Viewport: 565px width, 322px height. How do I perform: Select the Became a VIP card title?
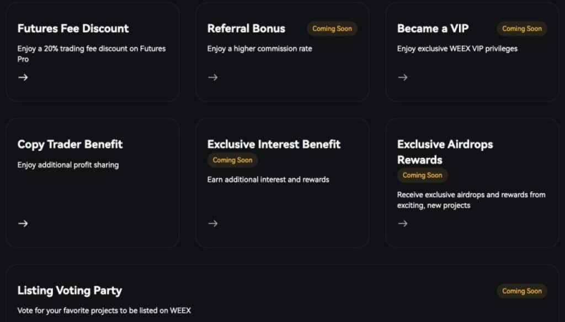(433, 28)
